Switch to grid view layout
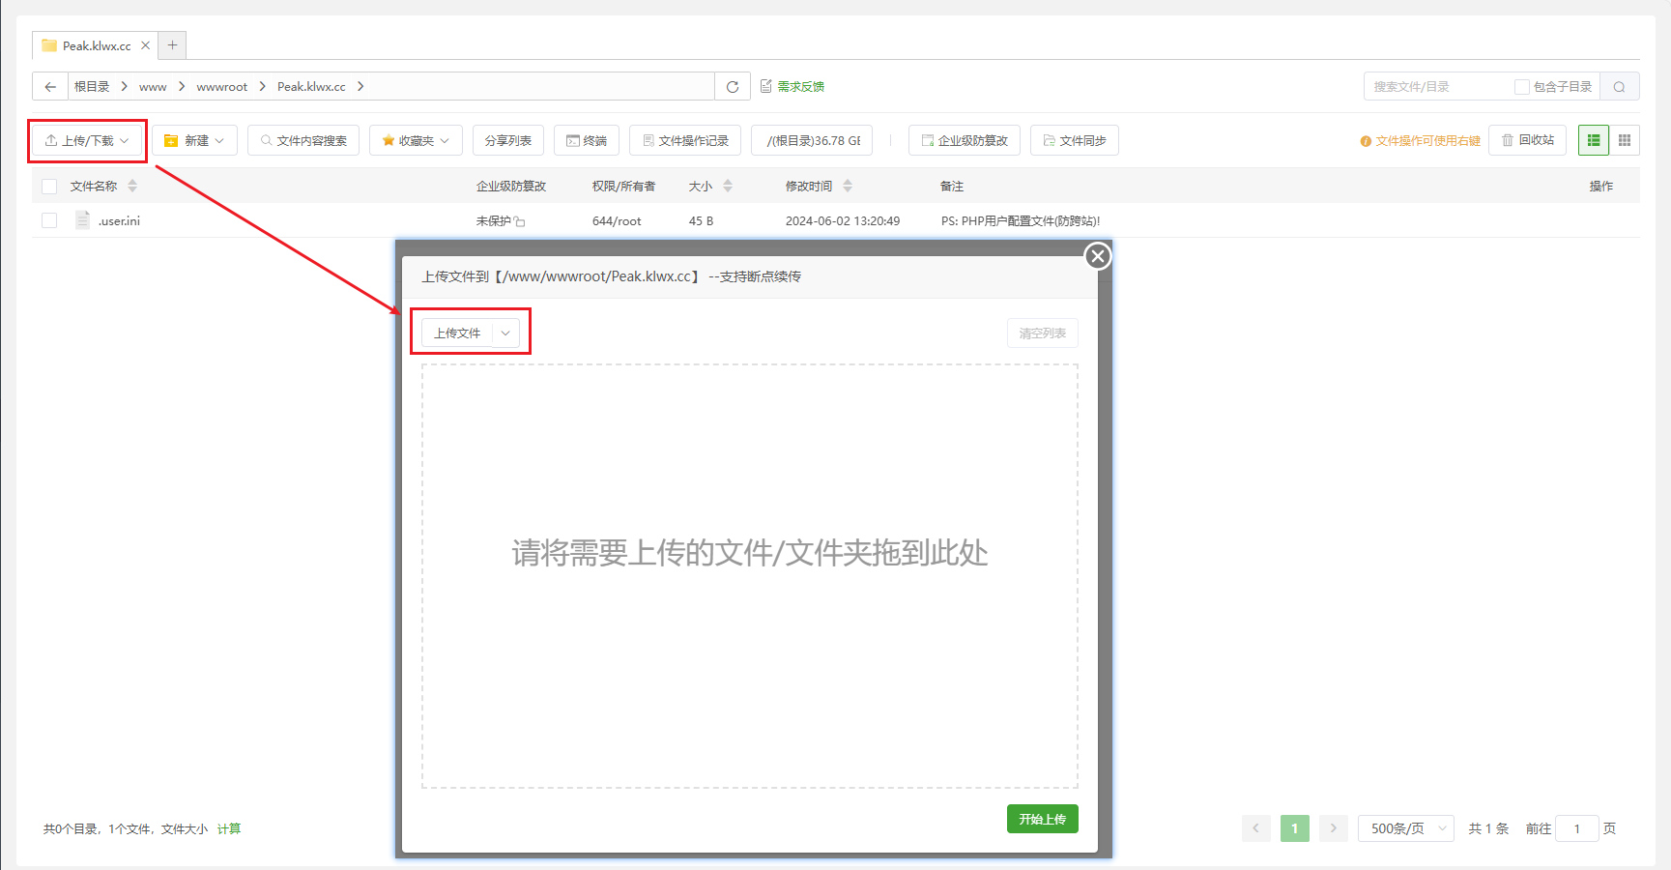This screenshot has width=1671, height=870. point(1625,140)
